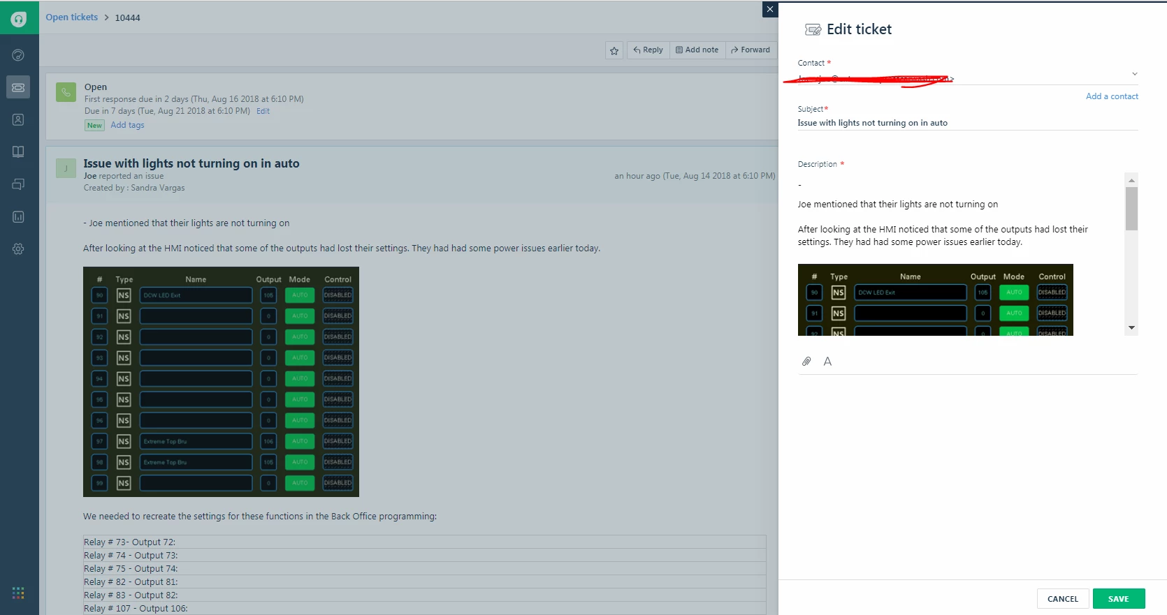Open the Reports chart icon in the sidebar
The image size is (1167, 615).
click(18, 216)
